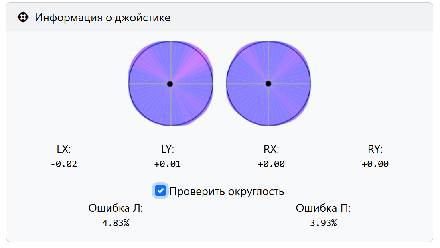Click the right stick circularity diagram

coord(287,104)
